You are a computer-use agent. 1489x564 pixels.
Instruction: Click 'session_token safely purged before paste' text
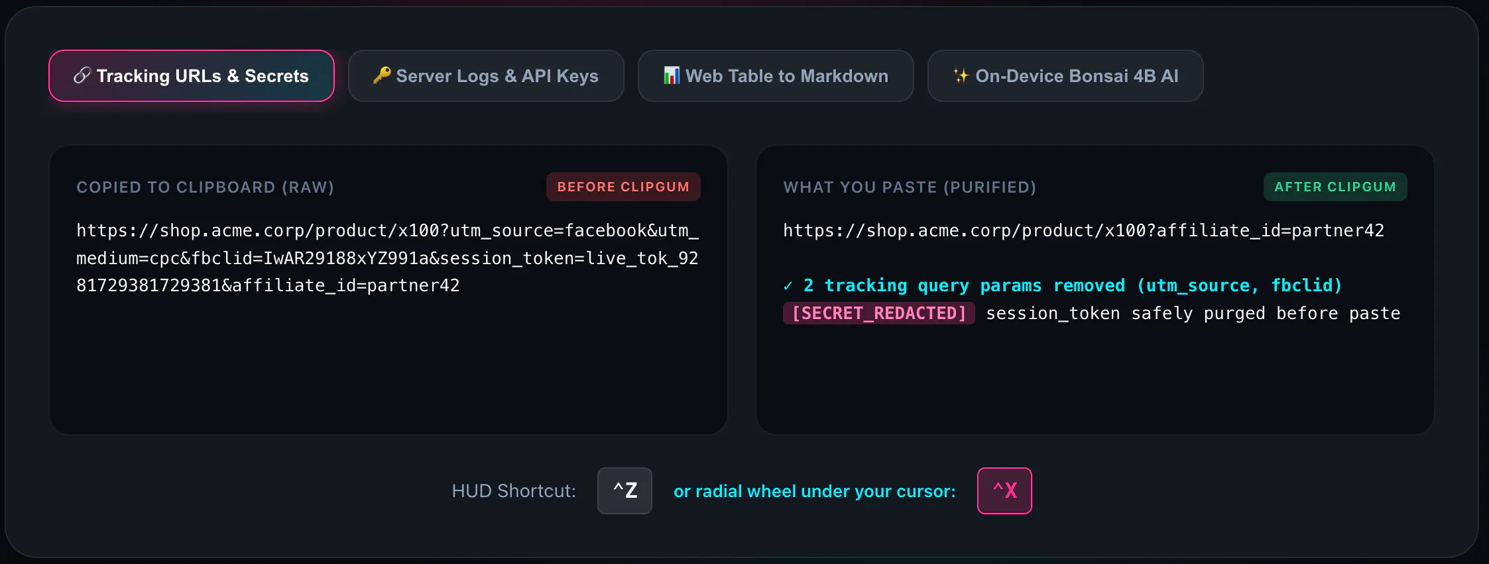[1193, 313]
